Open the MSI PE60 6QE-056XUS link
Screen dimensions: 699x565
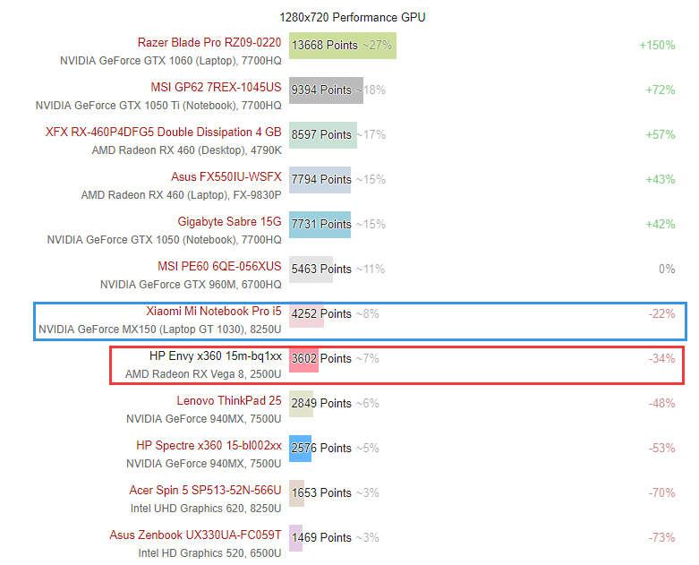coord(219,266)
